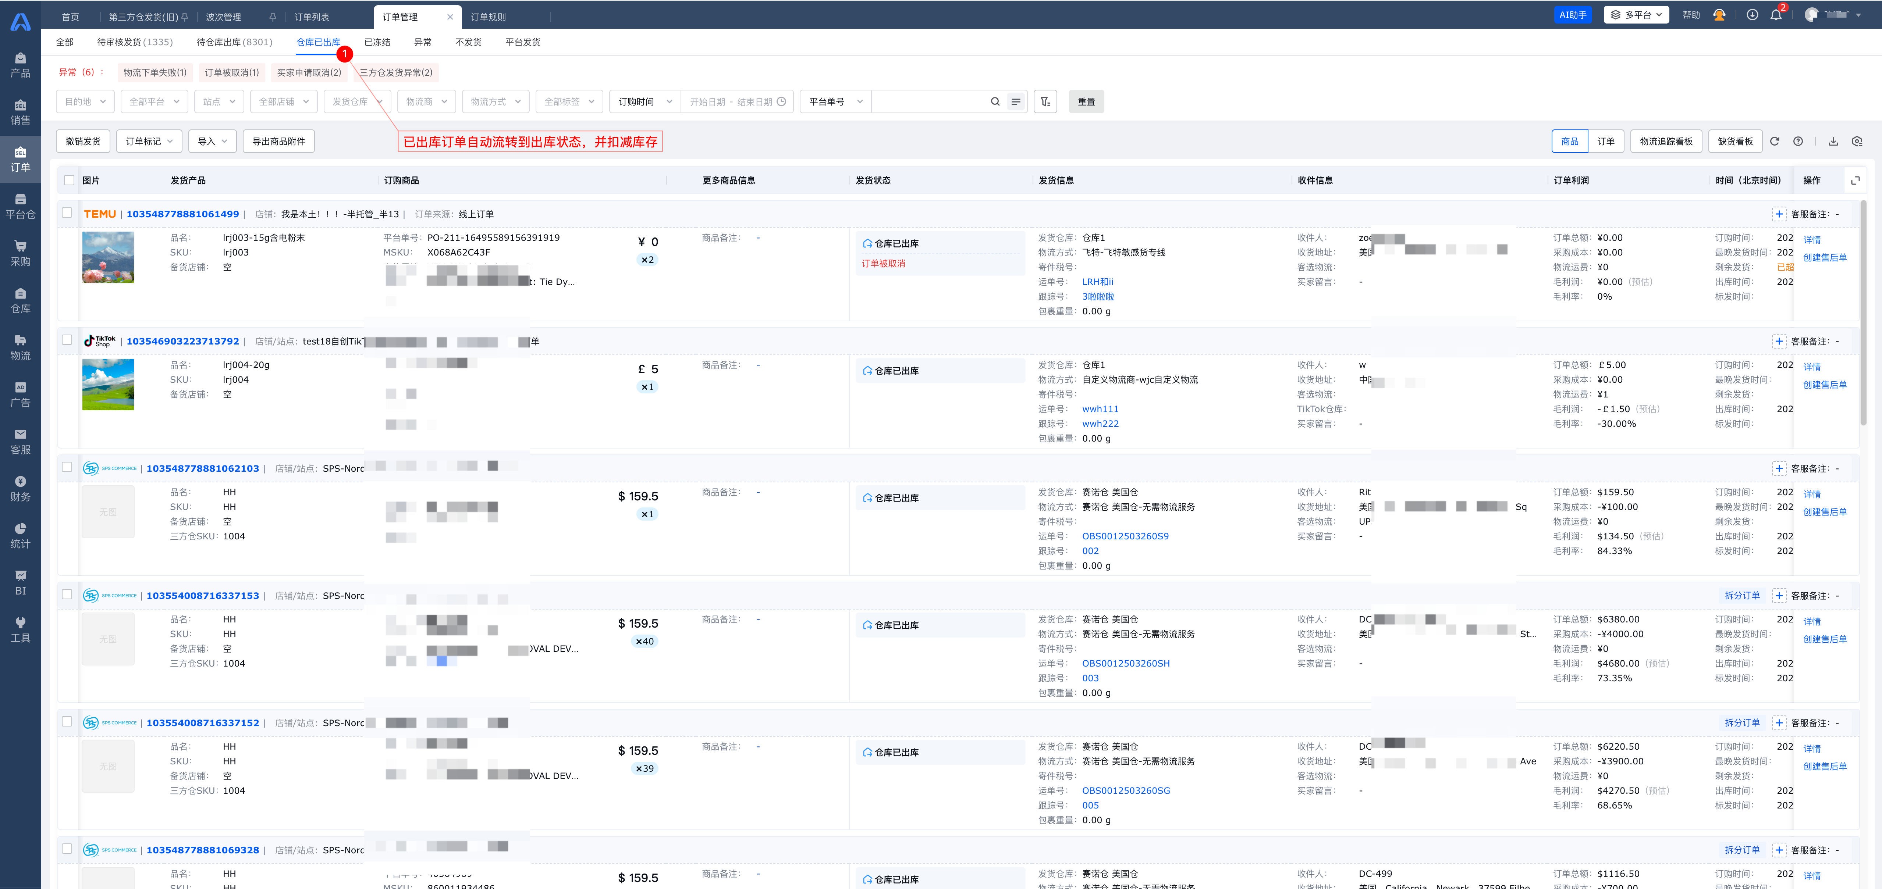1882x889 pixels.
Task: Click the customer support headset icon
Action: [1719, 15]
